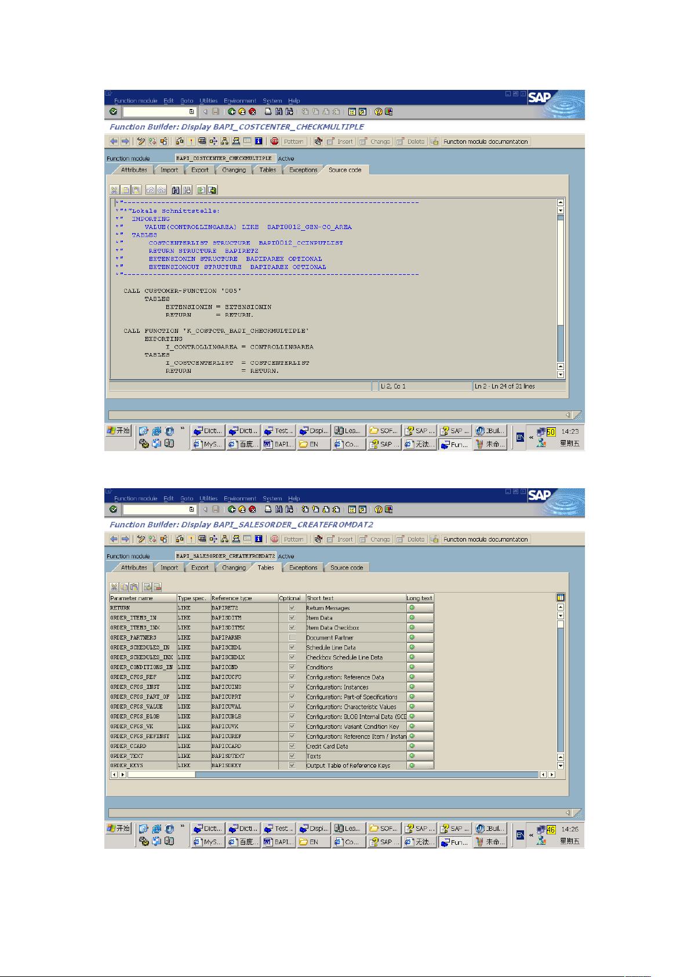
Task: Open command field history dropdown in CHECKMULTIPLE window
Action: [x=192, y=112]
